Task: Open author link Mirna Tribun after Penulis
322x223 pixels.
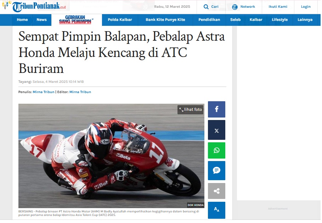Action: point(44,92)
